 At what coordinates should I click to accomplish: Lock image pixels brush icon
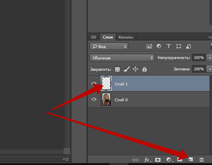click(x=127, y=69)
